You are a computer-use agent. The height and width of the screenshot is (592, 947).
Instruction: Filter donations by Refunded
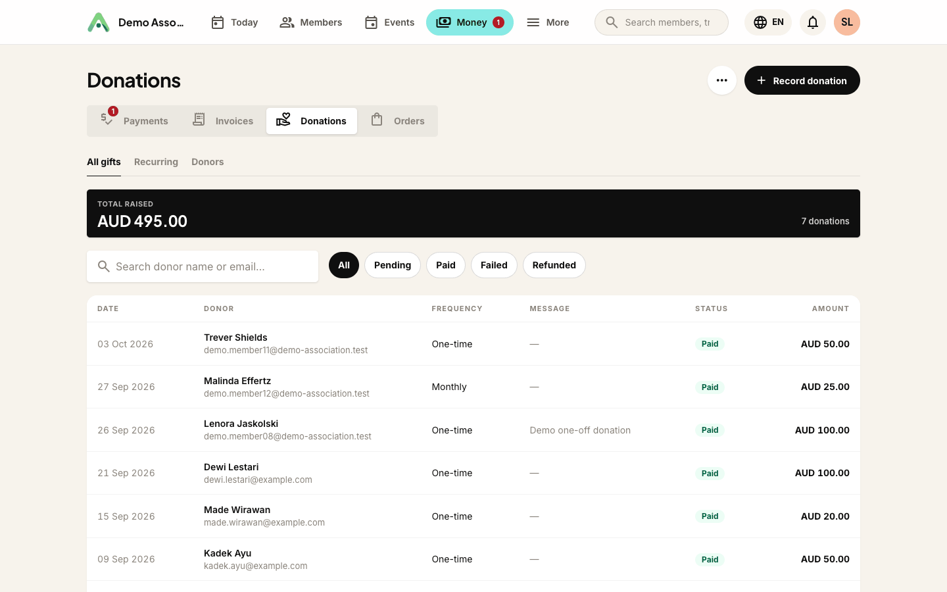tap(554, 265)
